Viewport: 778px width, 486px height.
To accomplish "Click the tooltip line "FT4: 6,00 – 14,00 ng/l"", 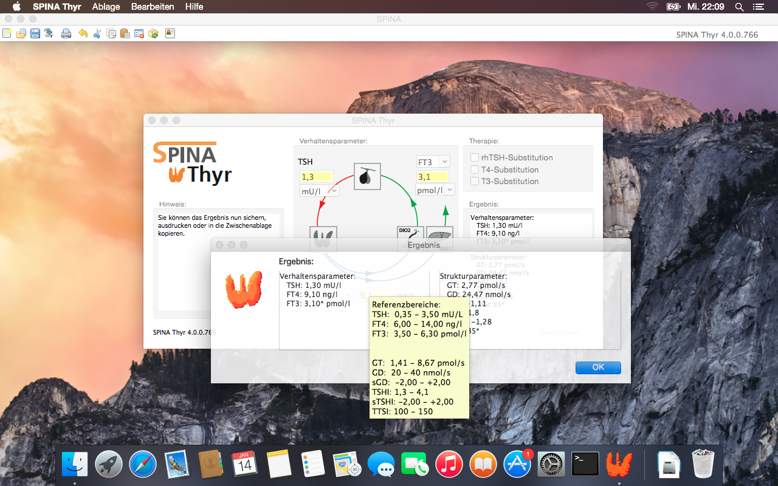I will (x=416, y=324).
